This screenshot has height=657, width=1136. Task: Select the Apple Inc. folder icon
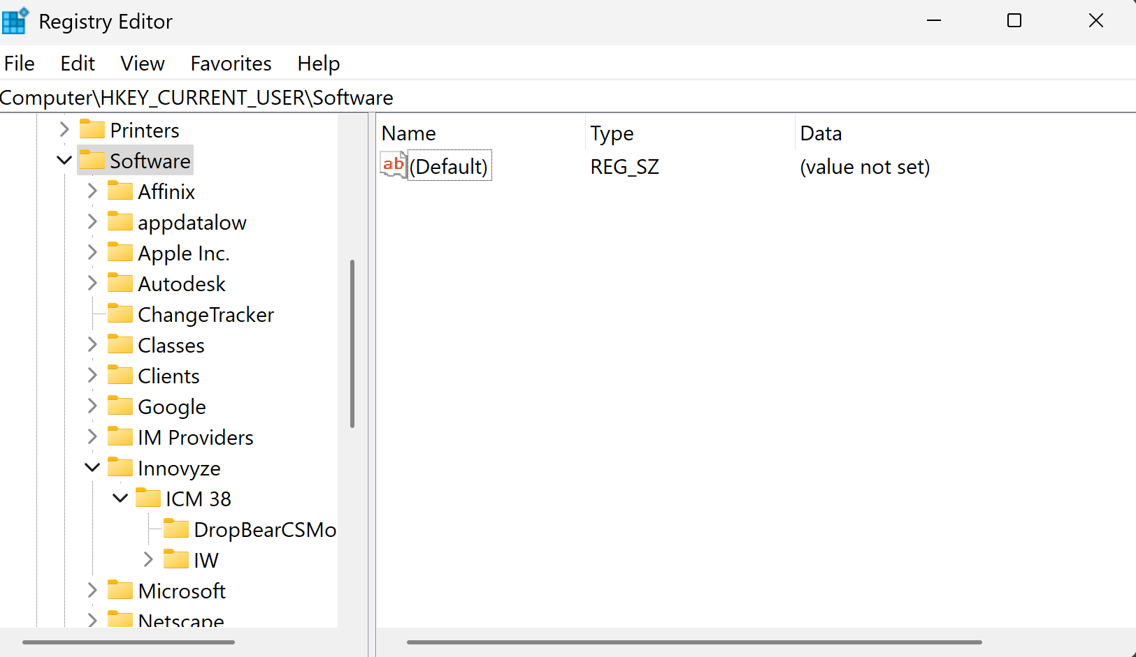pos(120,252)
